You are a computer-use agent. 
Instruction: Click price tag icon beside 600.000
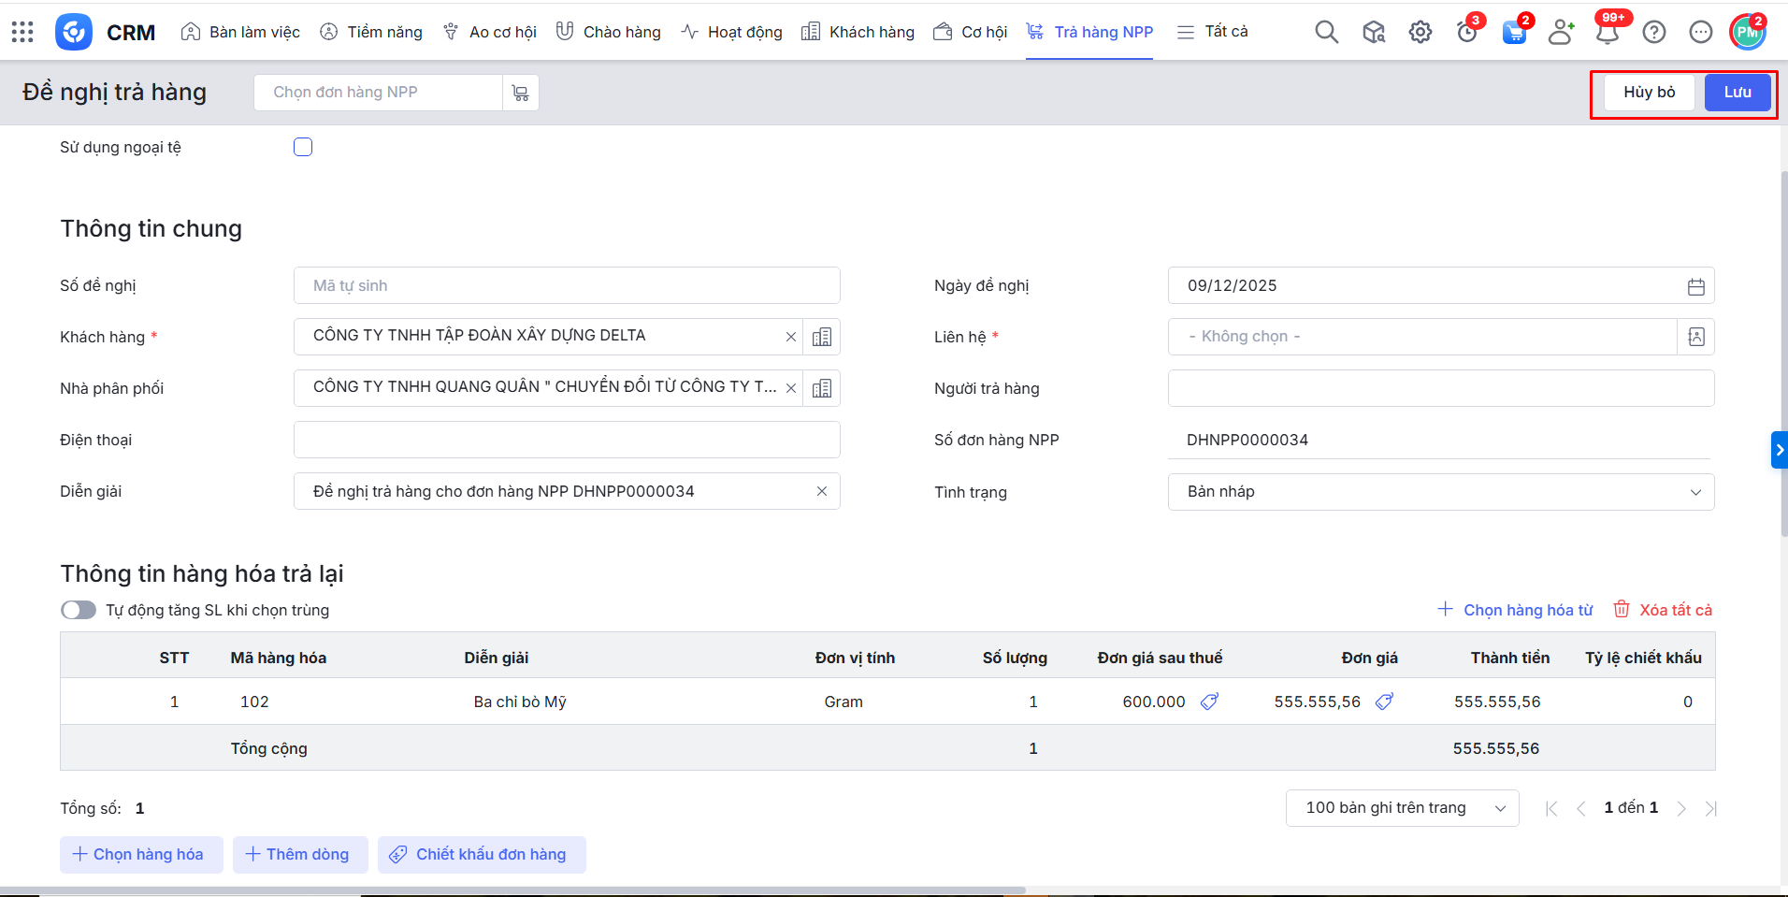[1209, 702]
